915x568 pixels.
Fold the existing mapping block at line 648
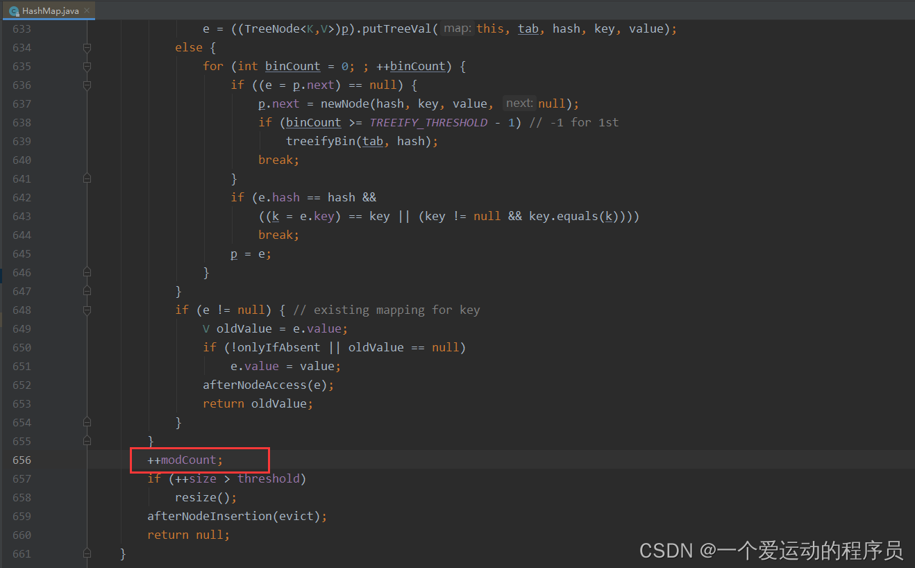pyautogui.click(x=87, y=310)
